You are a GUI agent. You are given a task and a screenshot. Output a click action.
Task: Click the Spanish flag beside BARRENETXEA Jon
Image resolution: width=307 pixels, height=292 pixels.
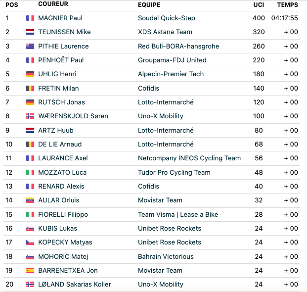click(30, 270)
